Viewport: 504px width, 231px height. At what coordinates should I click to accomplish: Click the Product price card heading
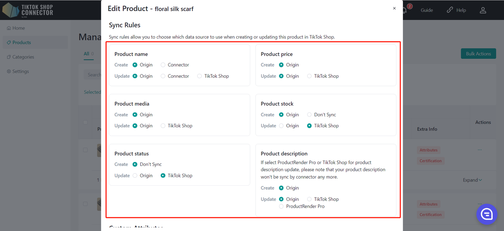[277, 54]
